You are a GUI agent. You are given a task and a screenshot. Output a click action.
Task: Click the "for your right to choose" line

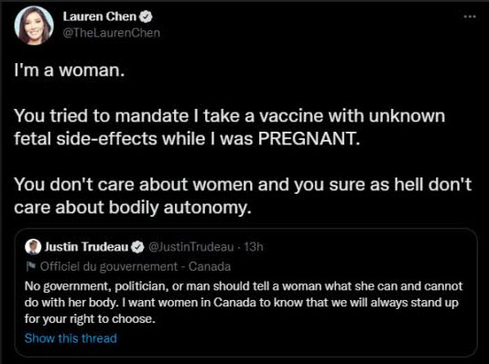(90, 319)
